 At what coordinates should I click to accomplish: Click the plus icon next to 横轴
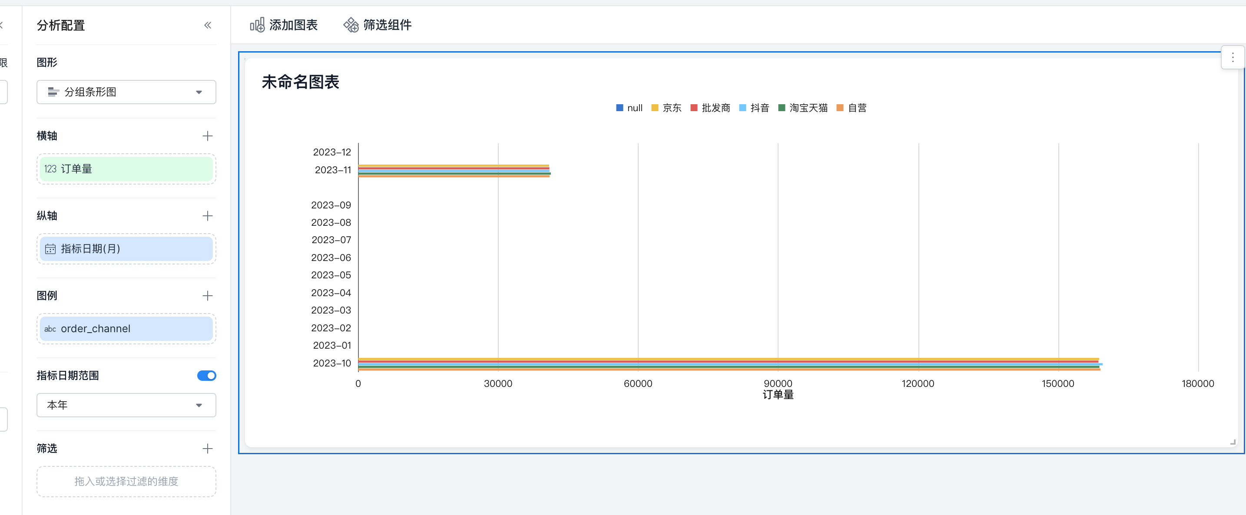pyautogui.click(x=208, y=136)
